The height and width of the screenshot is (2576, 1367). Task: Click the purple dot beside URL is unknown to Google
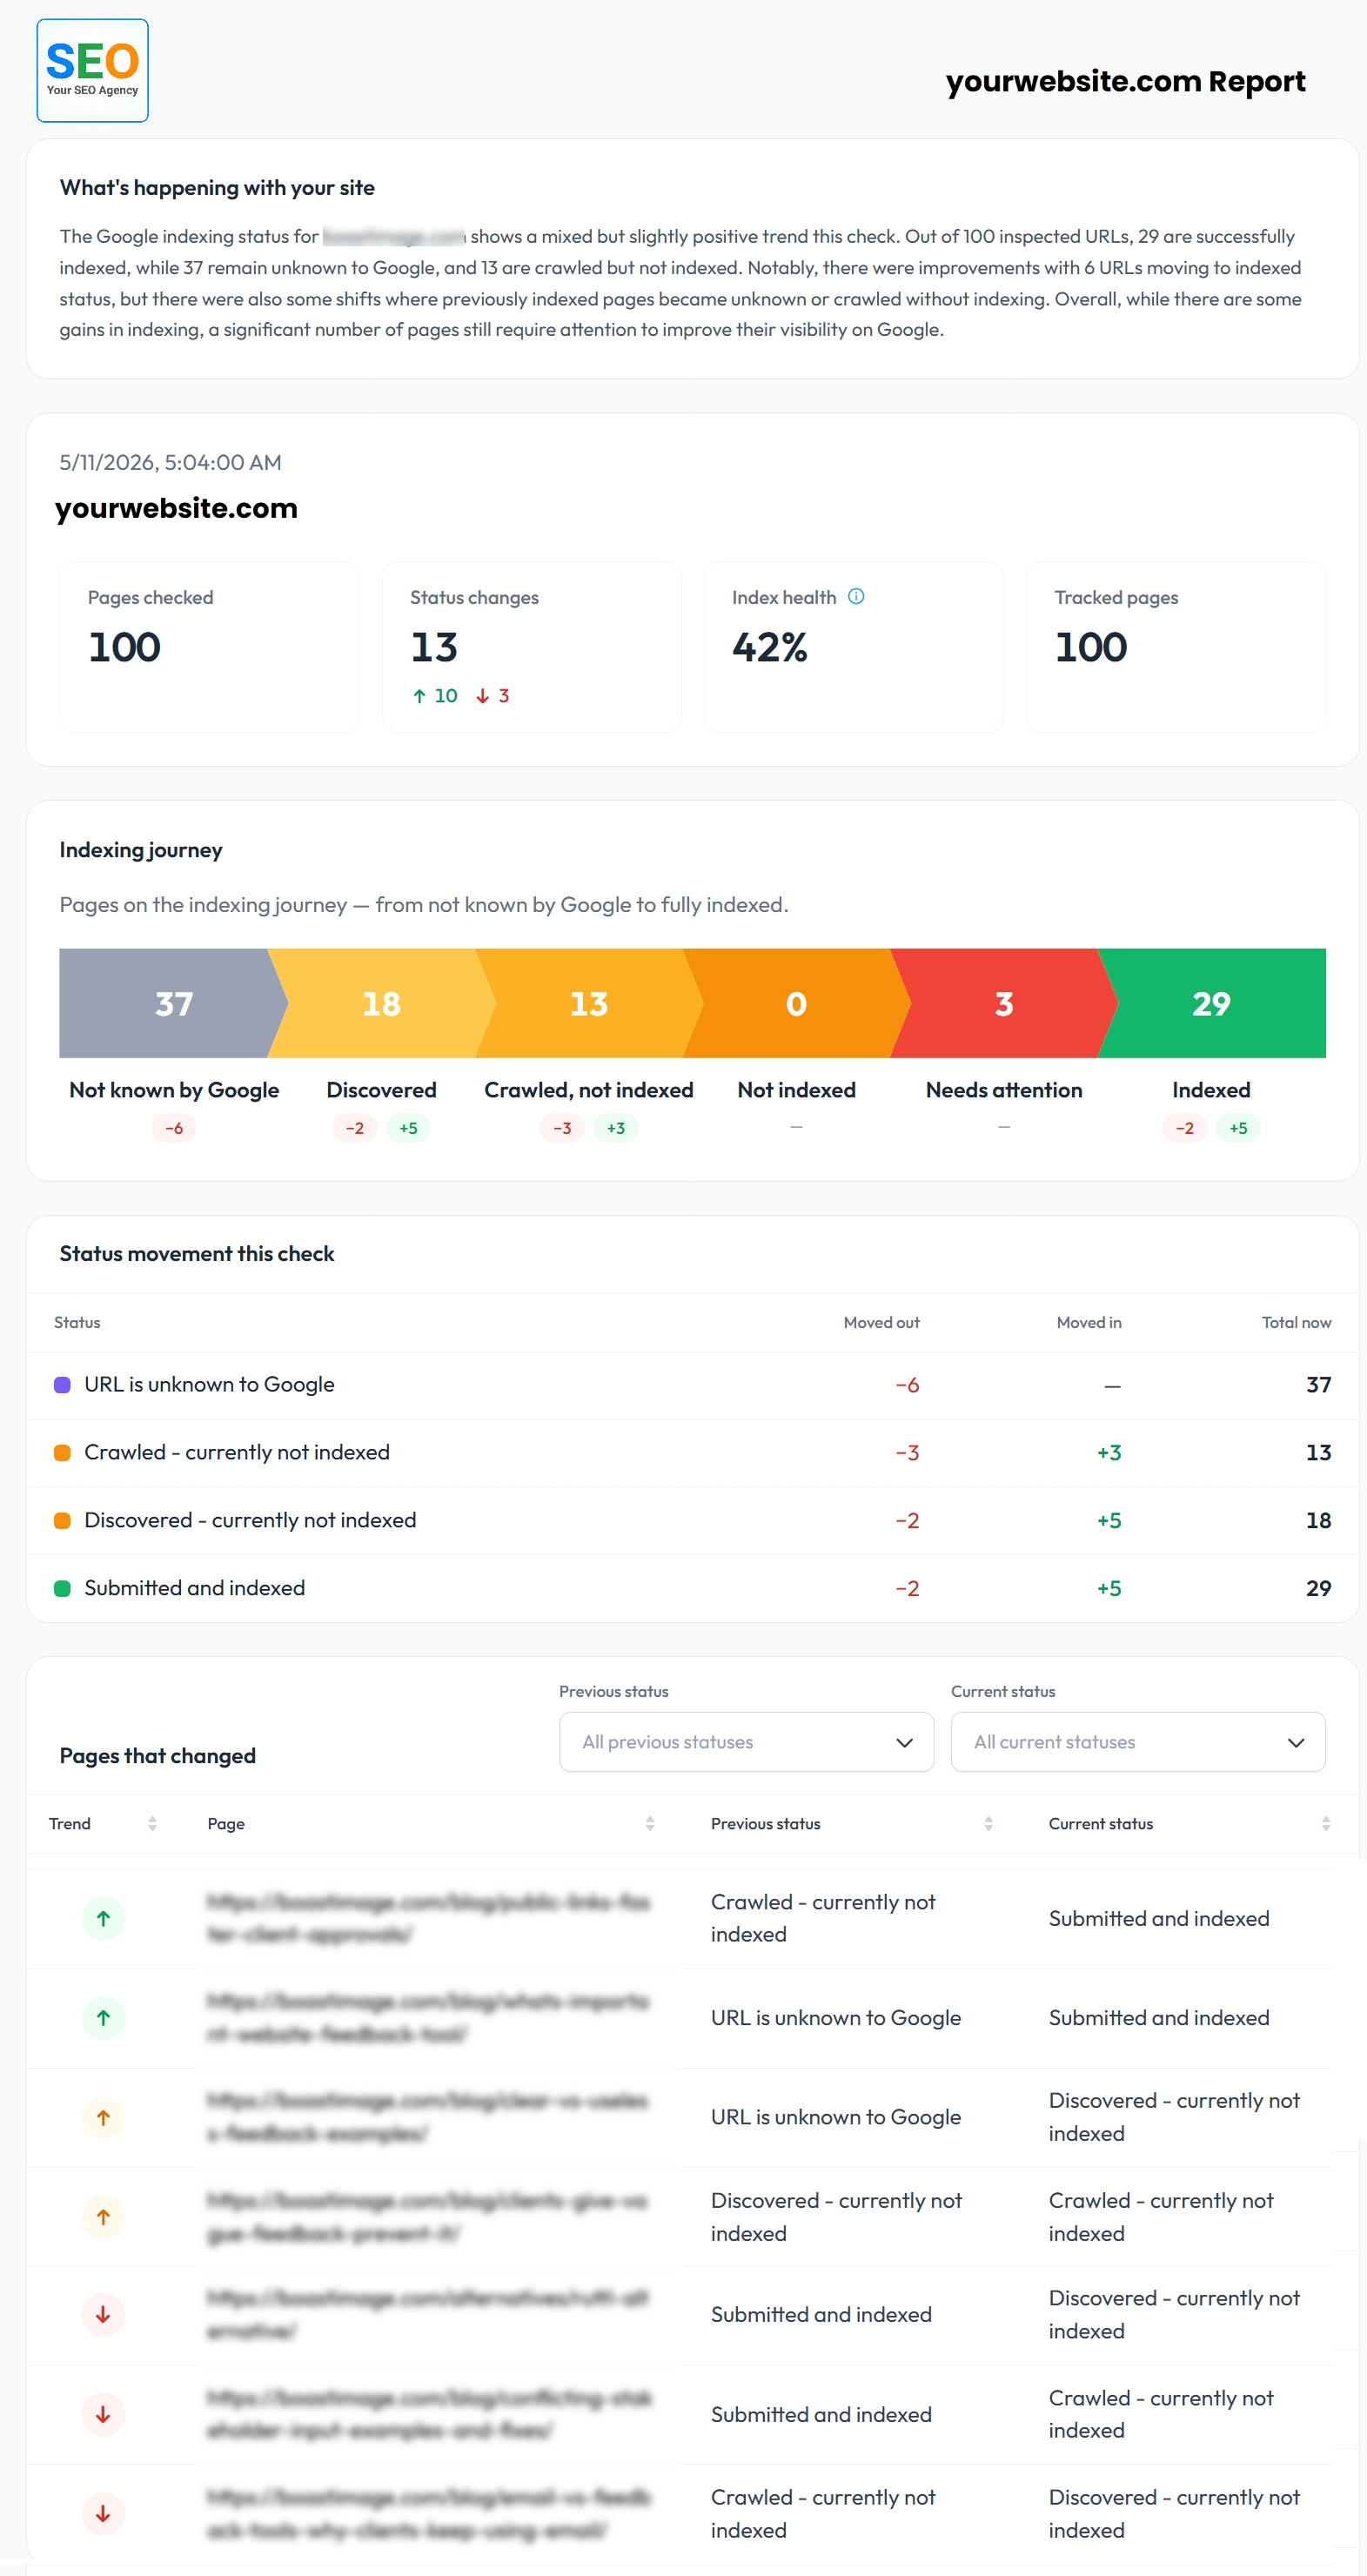coord(62,1385)
